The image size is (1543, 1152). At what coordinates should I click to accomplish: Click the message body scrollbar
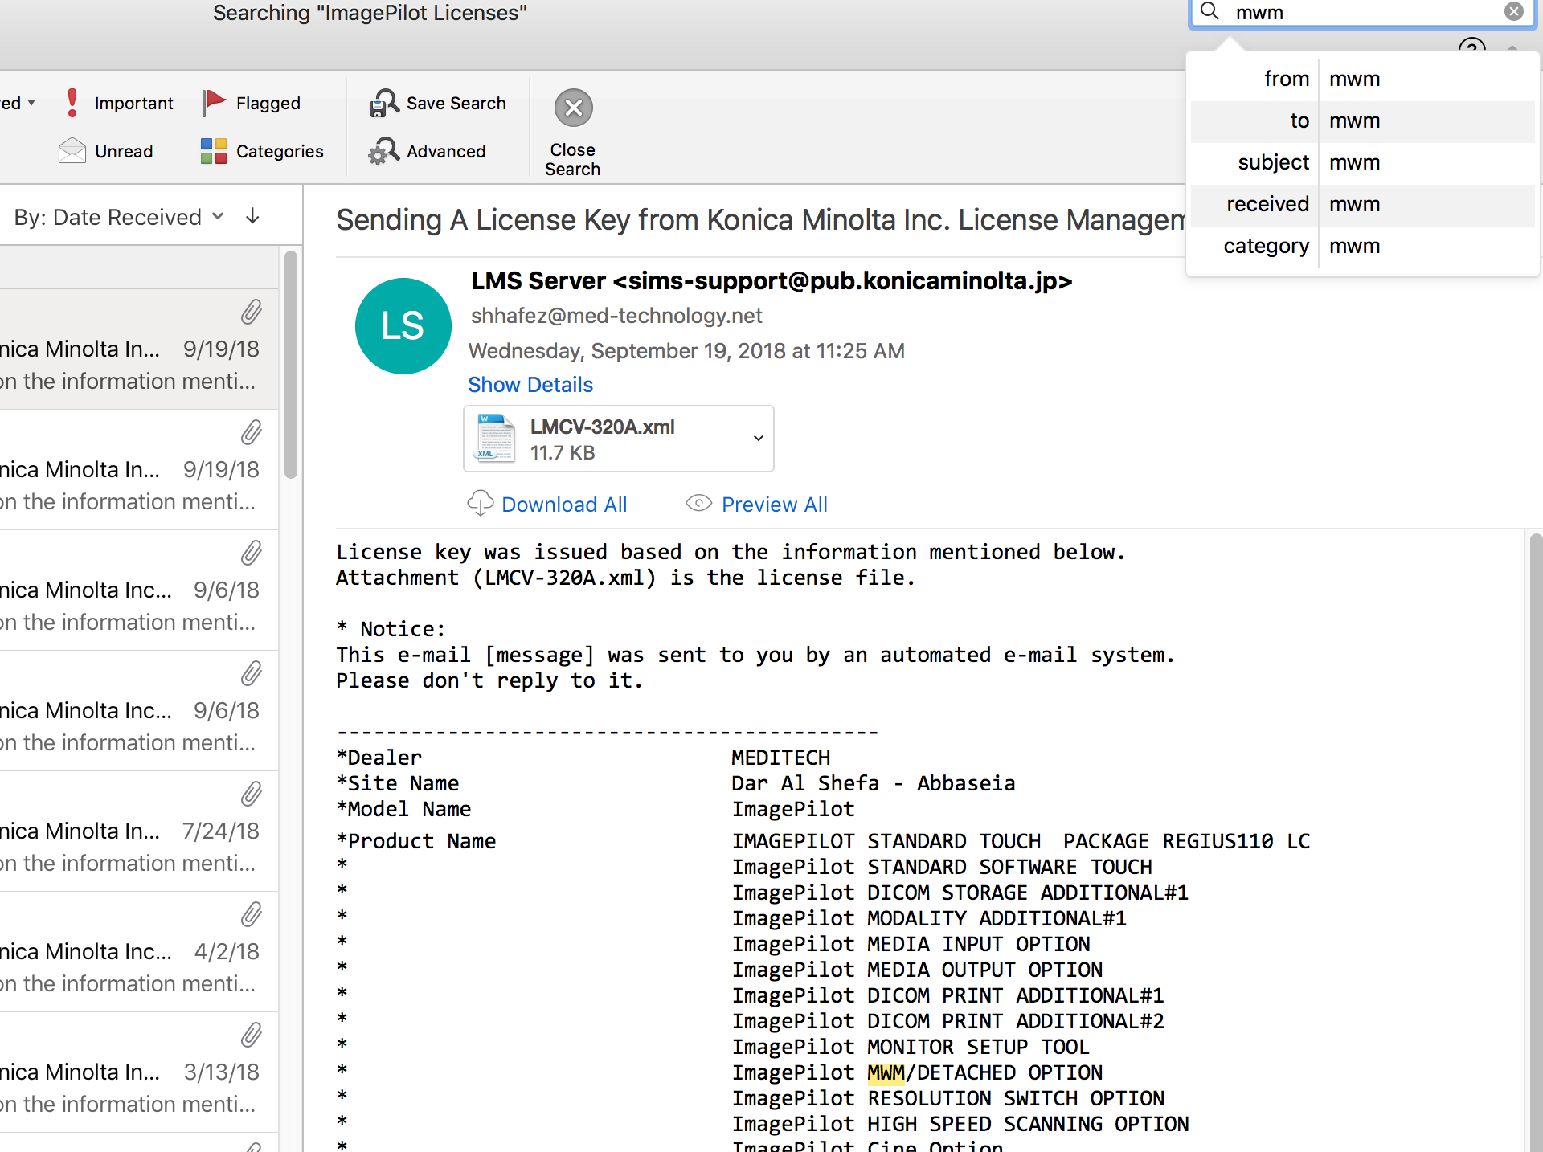click(1535, 842)
